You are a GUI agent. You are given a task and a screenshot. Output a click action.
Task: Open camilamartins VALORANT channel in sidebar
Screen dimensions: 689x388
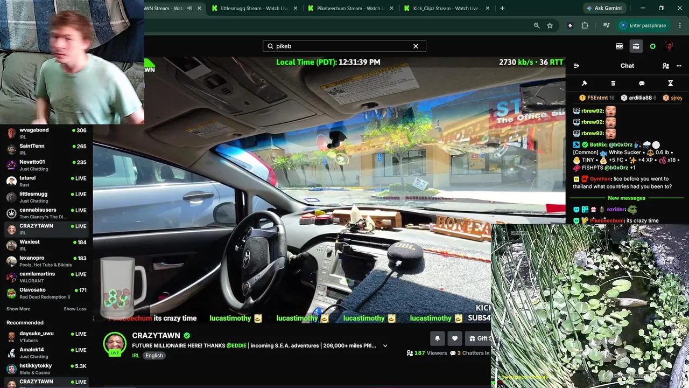point(46,277)
